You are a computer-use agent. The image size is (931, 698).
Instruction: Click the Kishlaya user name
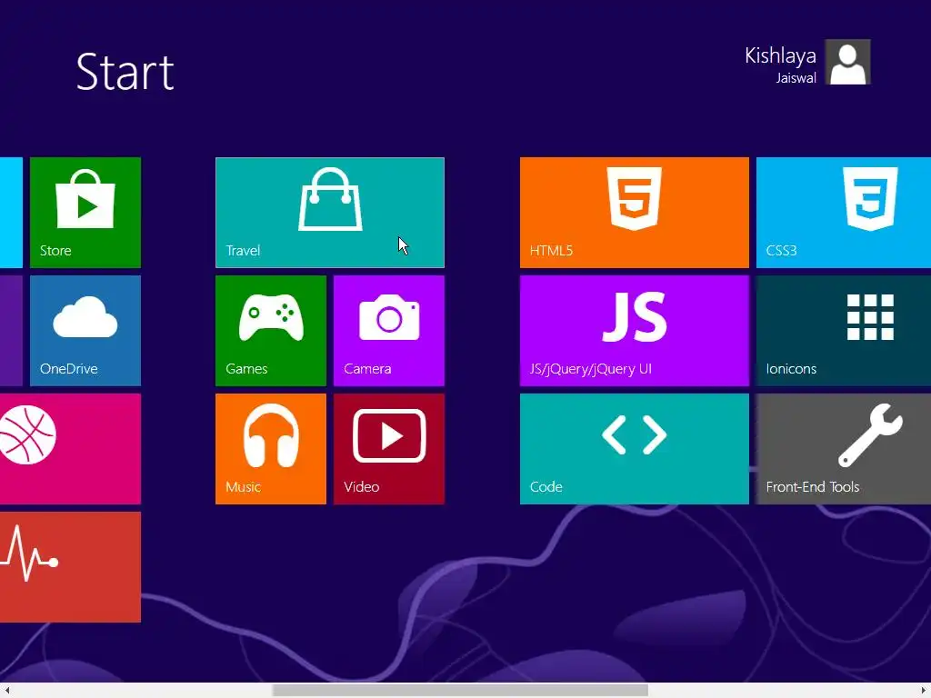[780, 55]
